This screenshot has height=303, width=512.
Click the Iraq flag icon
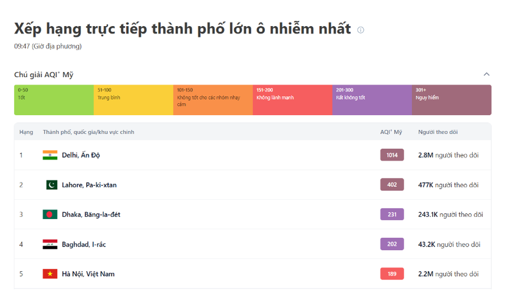pyautogui.click(x=50, y=244)
